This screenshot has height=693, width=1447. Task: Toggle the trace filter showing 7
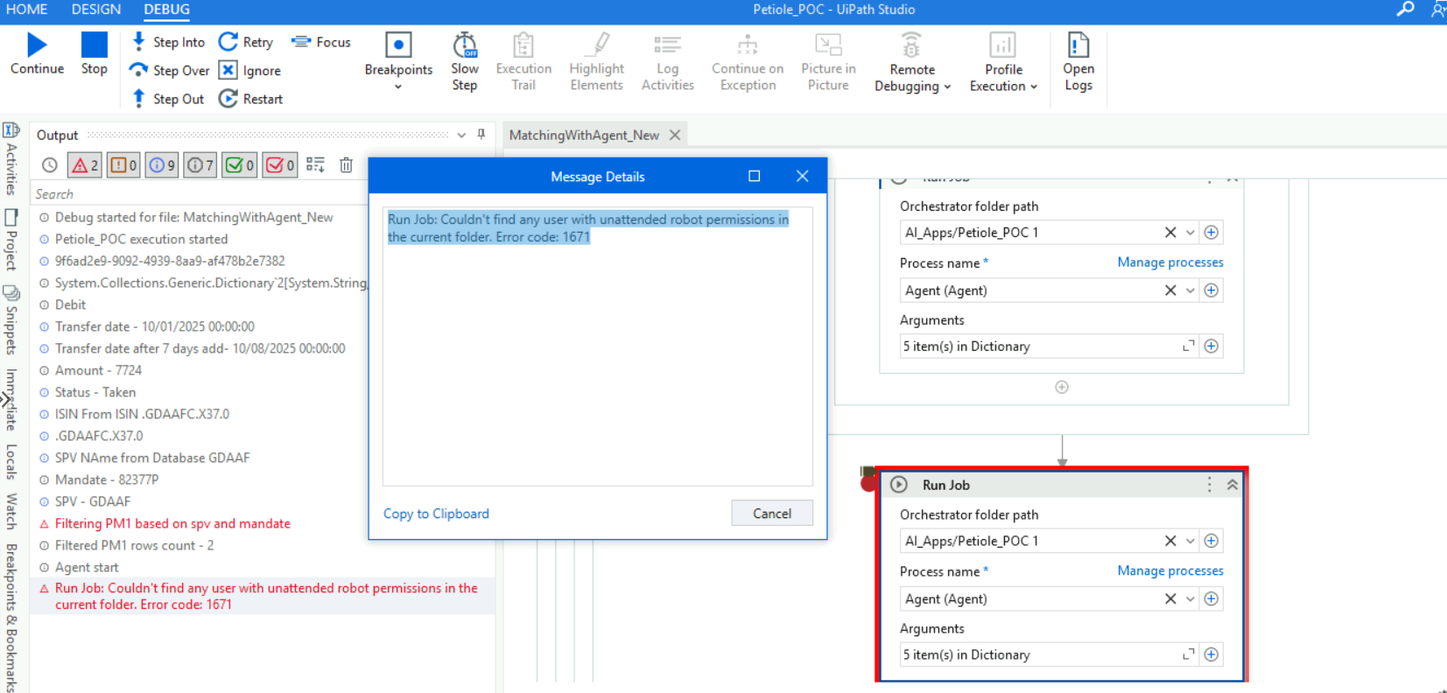click(200, 164)
